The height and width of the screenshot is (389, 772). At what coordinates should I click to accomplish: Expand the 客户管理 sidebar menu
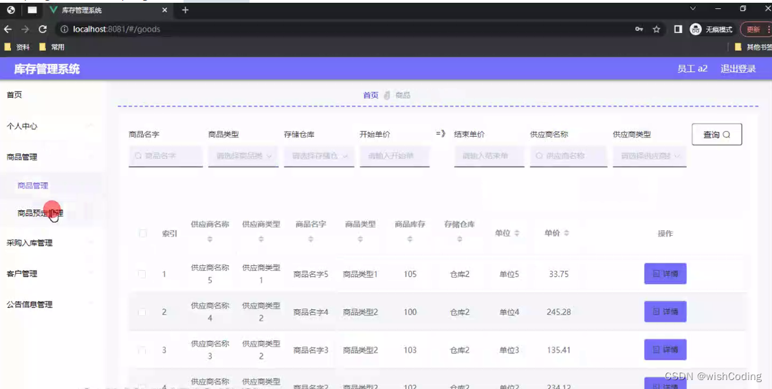click(52, 274)
